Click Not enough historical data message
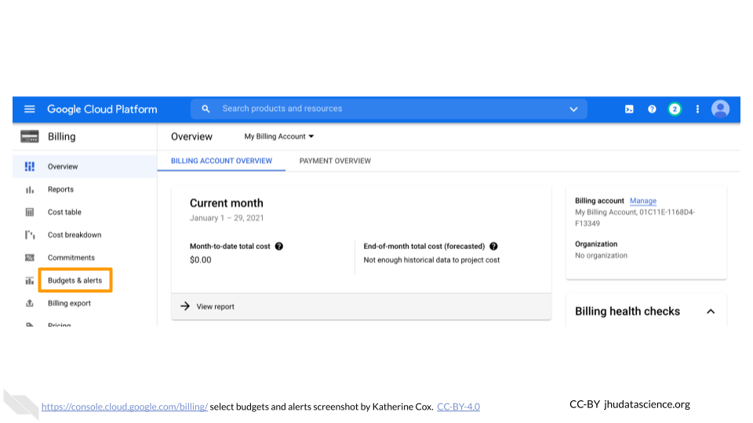 tap(431, 260)
